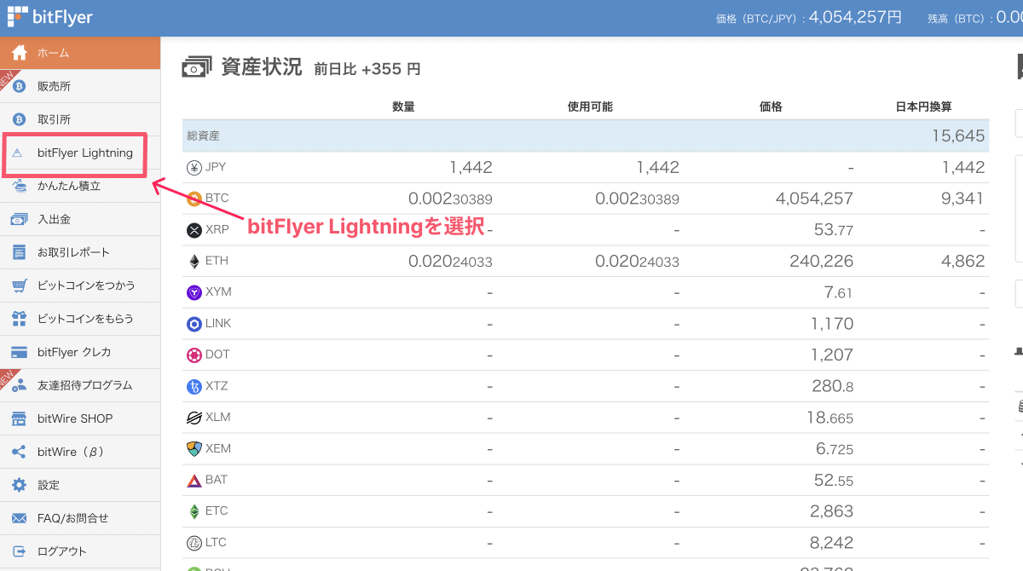The image size is (1023, 571).
Task: Click ETH price 240,226
Action: click(x=822, y=261)
